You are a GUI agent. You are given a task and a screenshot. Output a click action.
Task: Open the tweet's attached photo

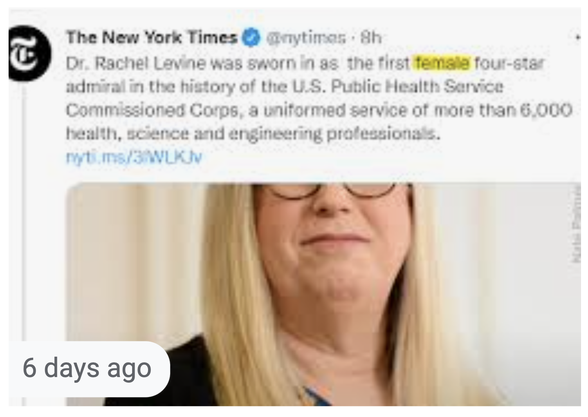pyautogui.click(x=323, y=294)
